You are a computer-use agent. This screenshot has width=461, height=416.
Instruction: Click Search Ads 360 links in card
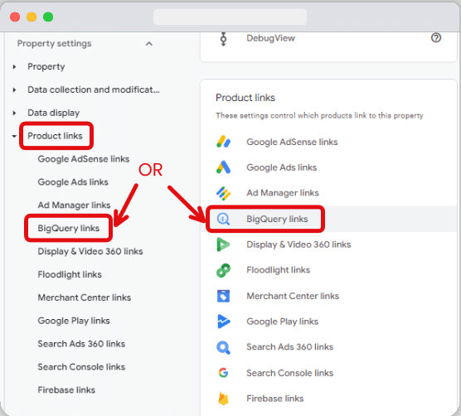(x=290, y=347)
